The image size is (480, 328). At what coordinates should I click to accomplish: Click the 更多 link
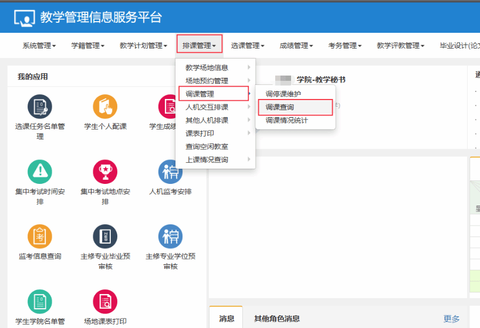coord(451,319)
